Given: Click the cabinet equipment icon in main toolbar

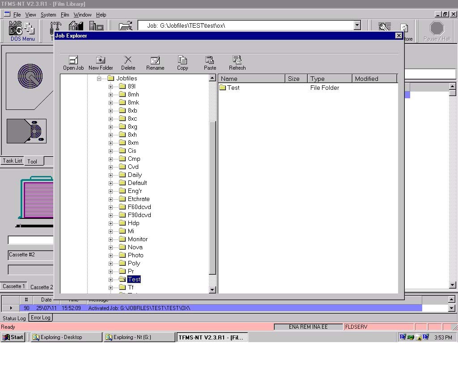Looking at the screenshot, I should 96,26.
